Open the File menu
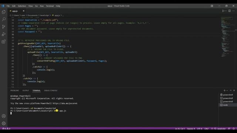The width and height of the screenshot is (237, 133). (8, 6)
